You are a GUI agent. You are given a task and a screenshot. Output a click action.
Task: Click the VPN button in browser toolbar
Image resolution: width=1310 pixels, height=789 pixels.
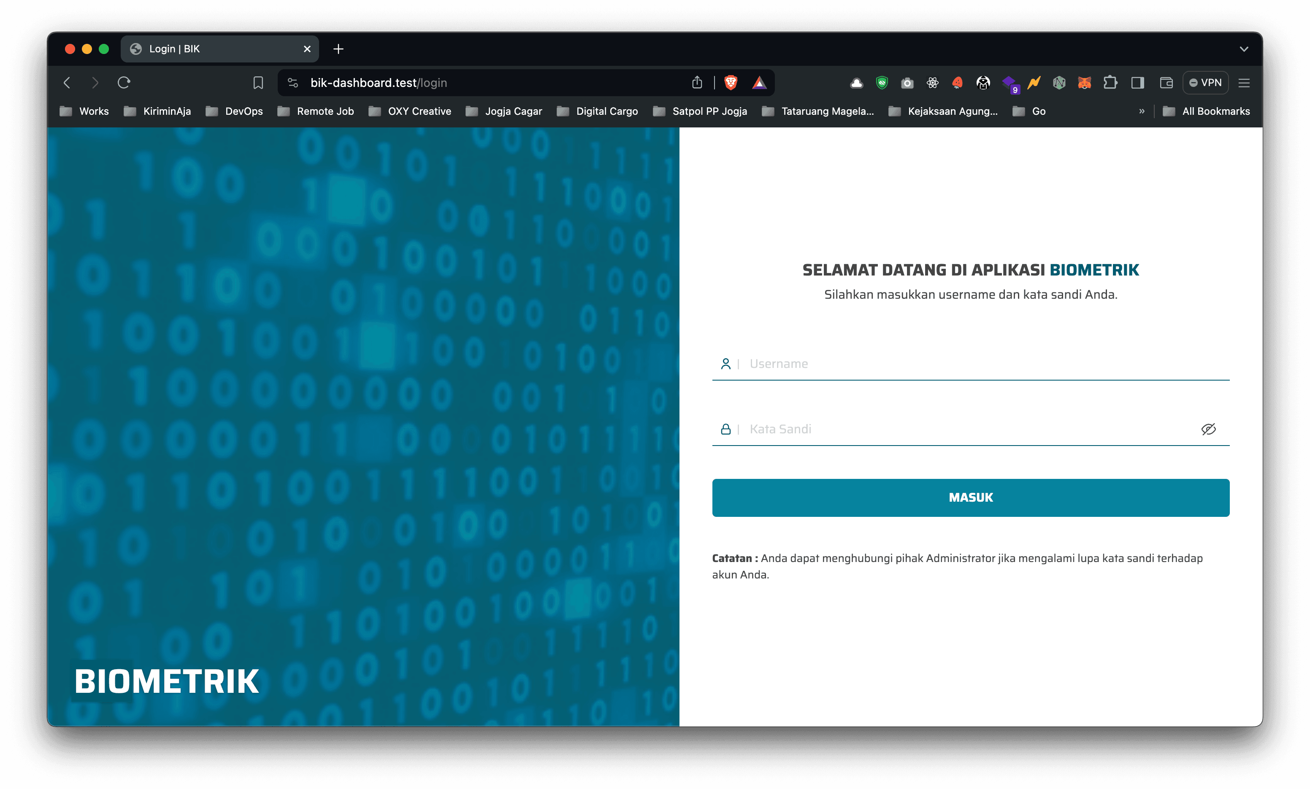1208,82
